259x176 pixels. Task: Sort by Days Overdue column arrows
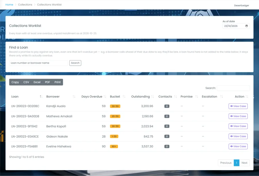[105, 96]
